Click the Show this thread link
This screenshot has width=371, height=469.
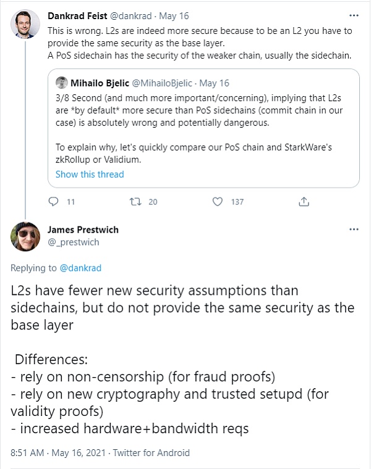90,174
